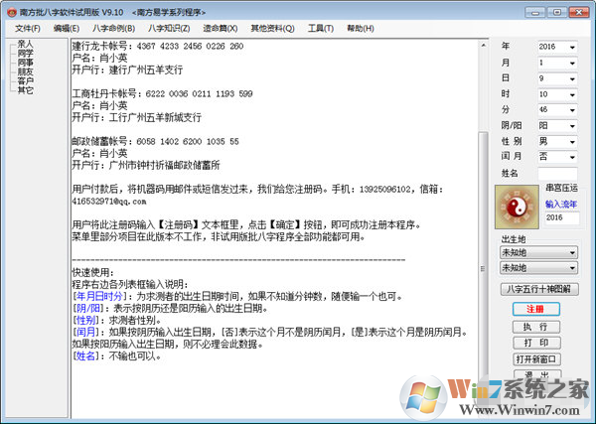Click the 姓名 name input field
596x424 pixels.
(x=557, y=174)
